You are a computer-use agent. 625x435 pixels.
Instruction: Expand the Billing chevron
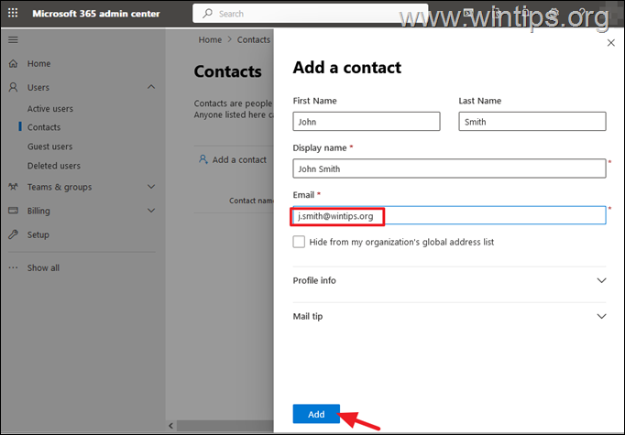tap(151, 211)
